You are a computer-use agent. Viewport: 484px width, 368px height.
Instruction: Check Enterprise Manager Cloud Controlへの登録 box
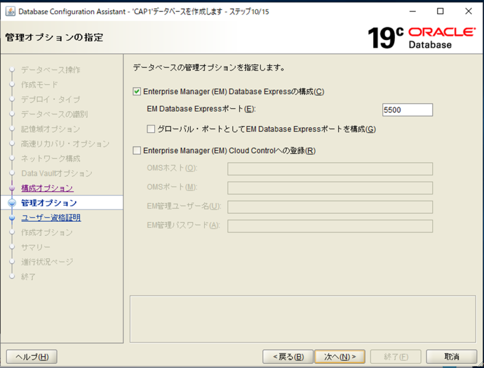tap(137, 151)
